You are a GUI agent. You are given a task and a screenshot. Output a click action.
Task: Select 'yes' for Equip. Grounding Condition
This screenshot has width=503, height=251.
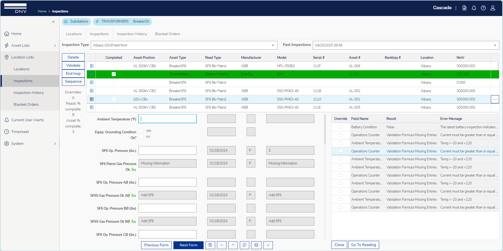(x=141, y=131)
